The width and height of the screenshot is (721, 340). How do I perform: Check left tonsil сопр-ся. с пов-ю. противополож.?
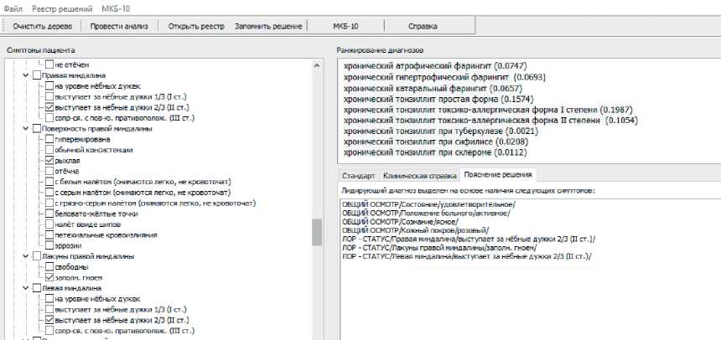[49, 331]
